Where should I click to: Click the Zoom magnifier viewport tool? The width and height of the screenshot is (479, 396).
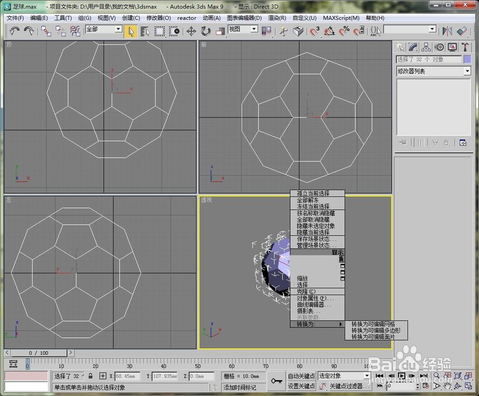pos(437,375)
